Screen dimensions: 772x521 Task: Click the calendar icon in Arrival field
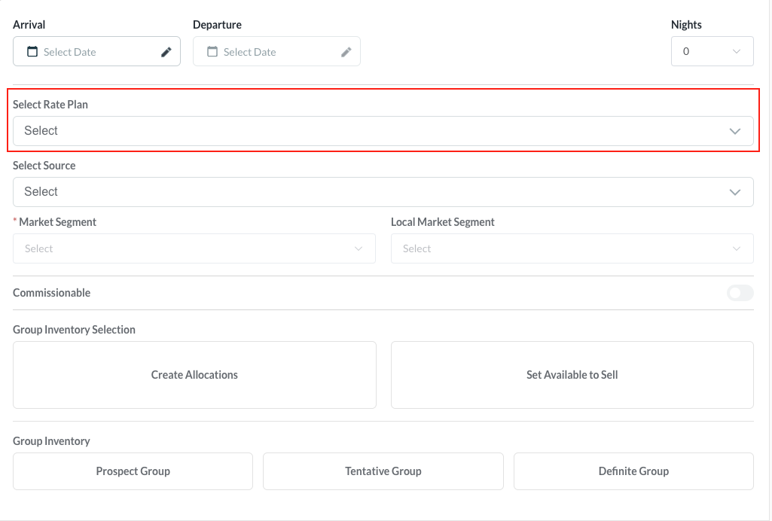tap(32, 52)
